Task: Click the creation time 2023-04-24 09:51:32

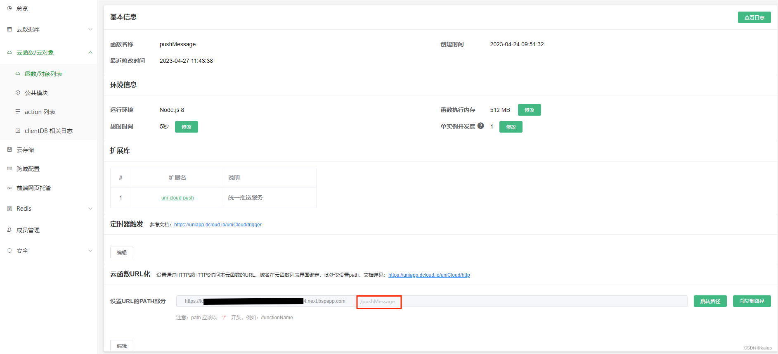Action: (x=517, y=44)
